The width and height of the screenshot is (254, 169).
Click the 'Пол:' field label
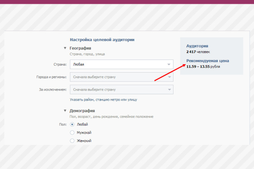click(63, 124)
